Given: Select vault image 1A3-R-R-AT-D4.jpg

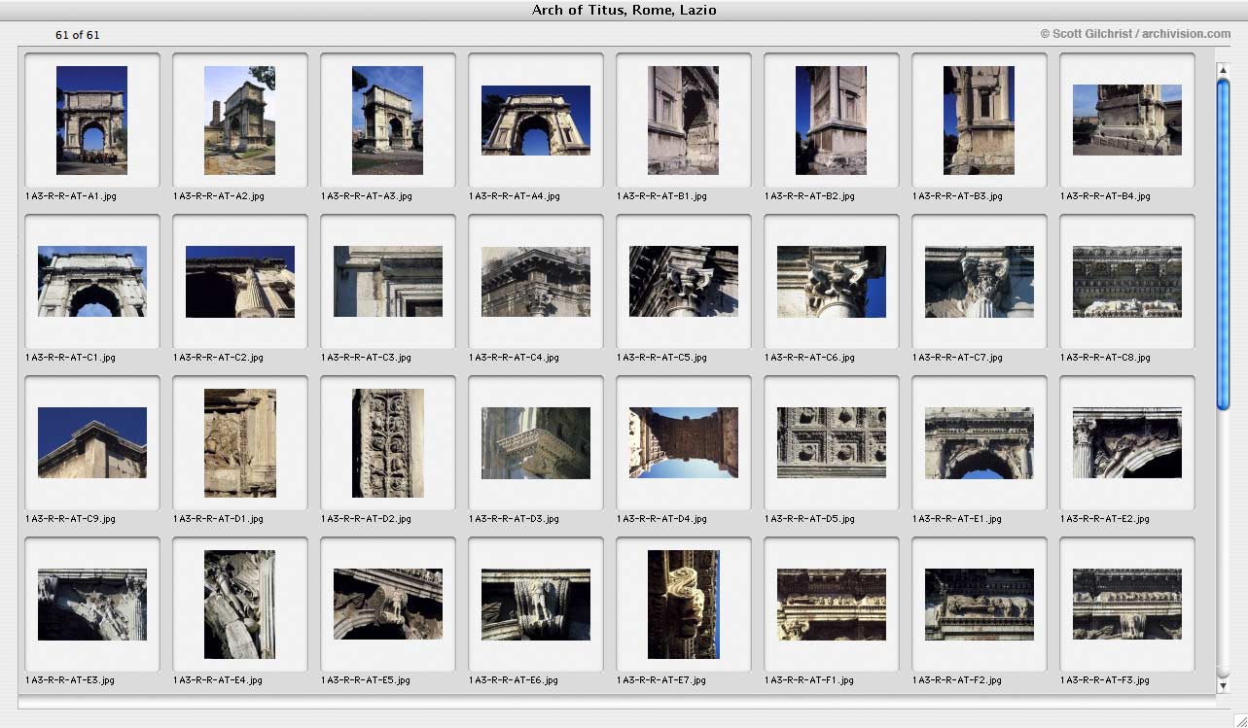Looking at the screenshot, I should point(684,443).
